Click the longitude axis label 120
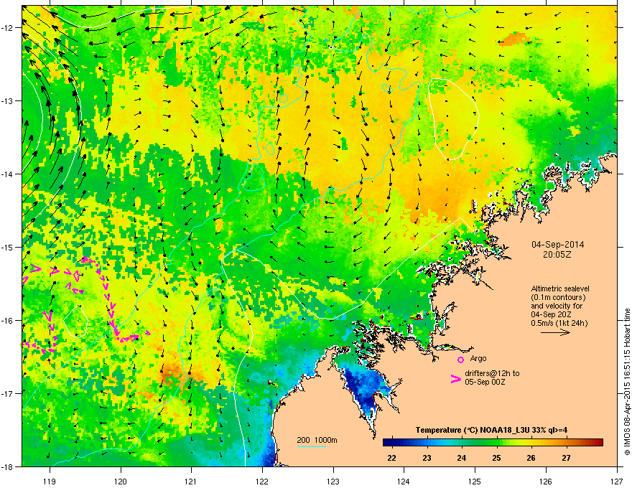 (x=121, y=481)
